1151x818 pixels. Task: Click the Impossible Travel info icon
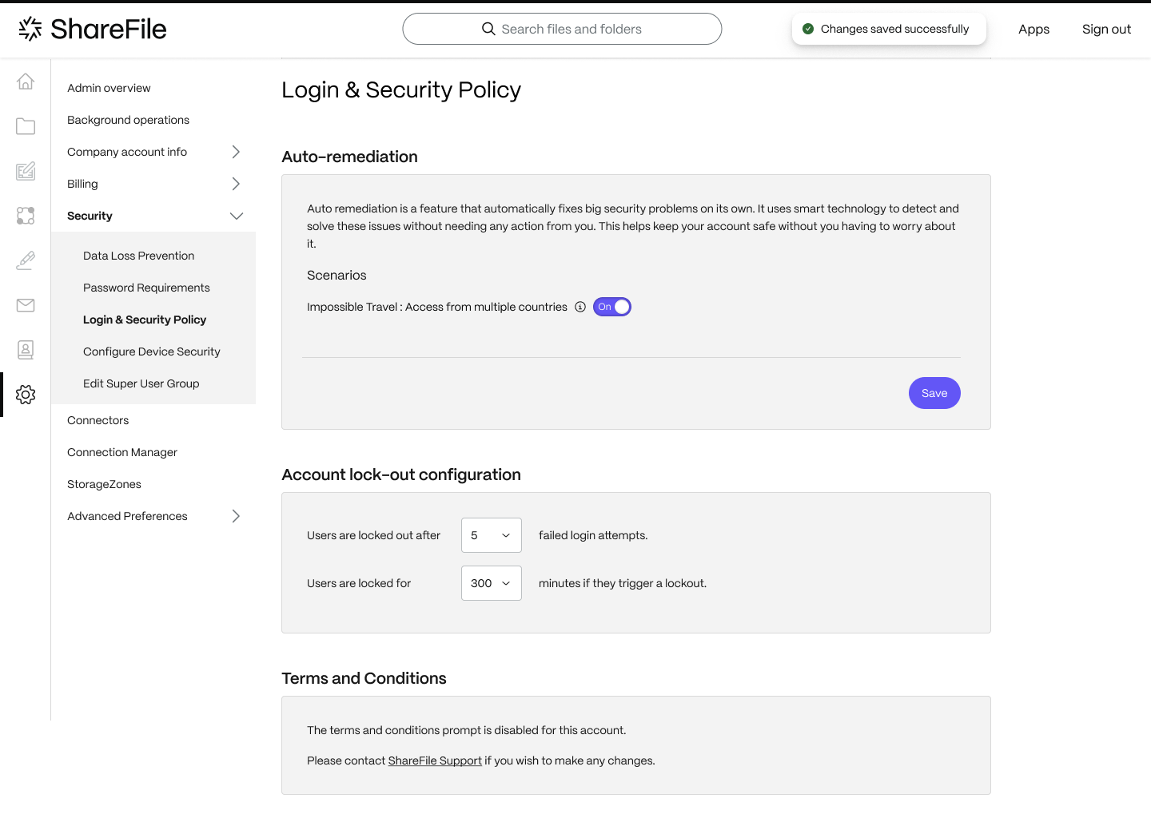(x=580, y=307)
